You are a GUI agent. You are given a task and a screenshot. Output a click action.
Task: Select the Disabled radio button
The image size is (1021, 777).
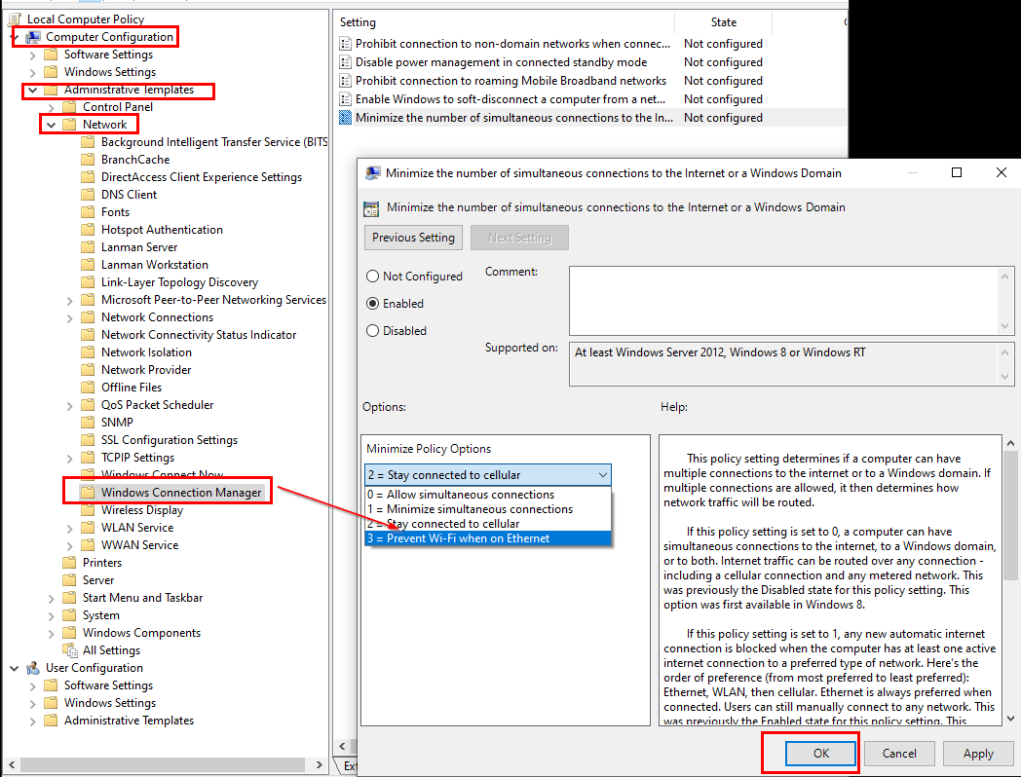[372, 331]
